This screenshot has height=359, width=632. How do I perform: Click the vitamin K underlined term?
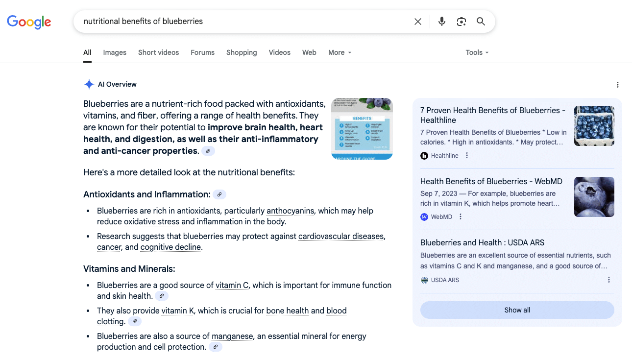point(178,311)
